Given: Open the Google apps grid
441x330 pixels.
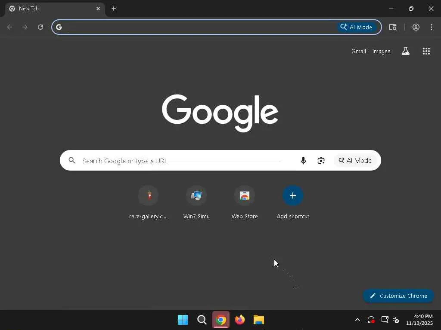Looking at the screenshot, I should (x=426, y=51).
